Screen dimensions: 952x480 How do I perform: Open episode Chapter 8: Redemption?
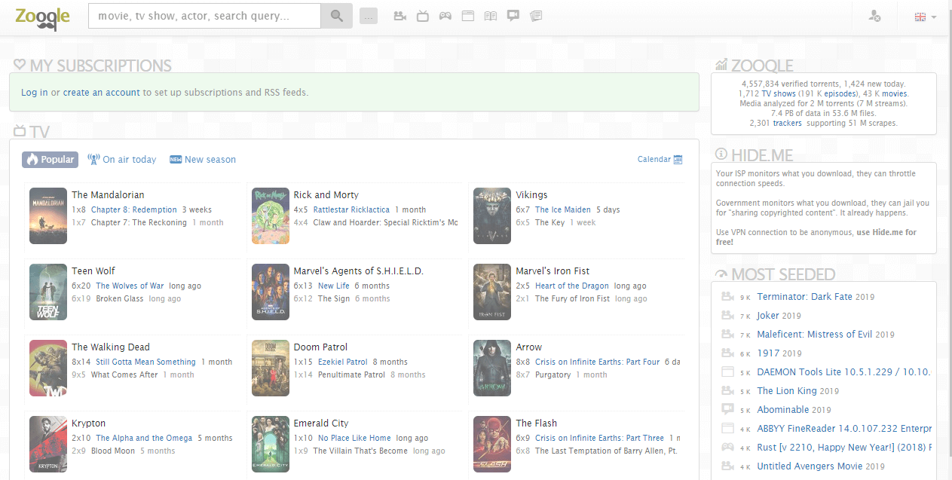click(x=134, y=209)
